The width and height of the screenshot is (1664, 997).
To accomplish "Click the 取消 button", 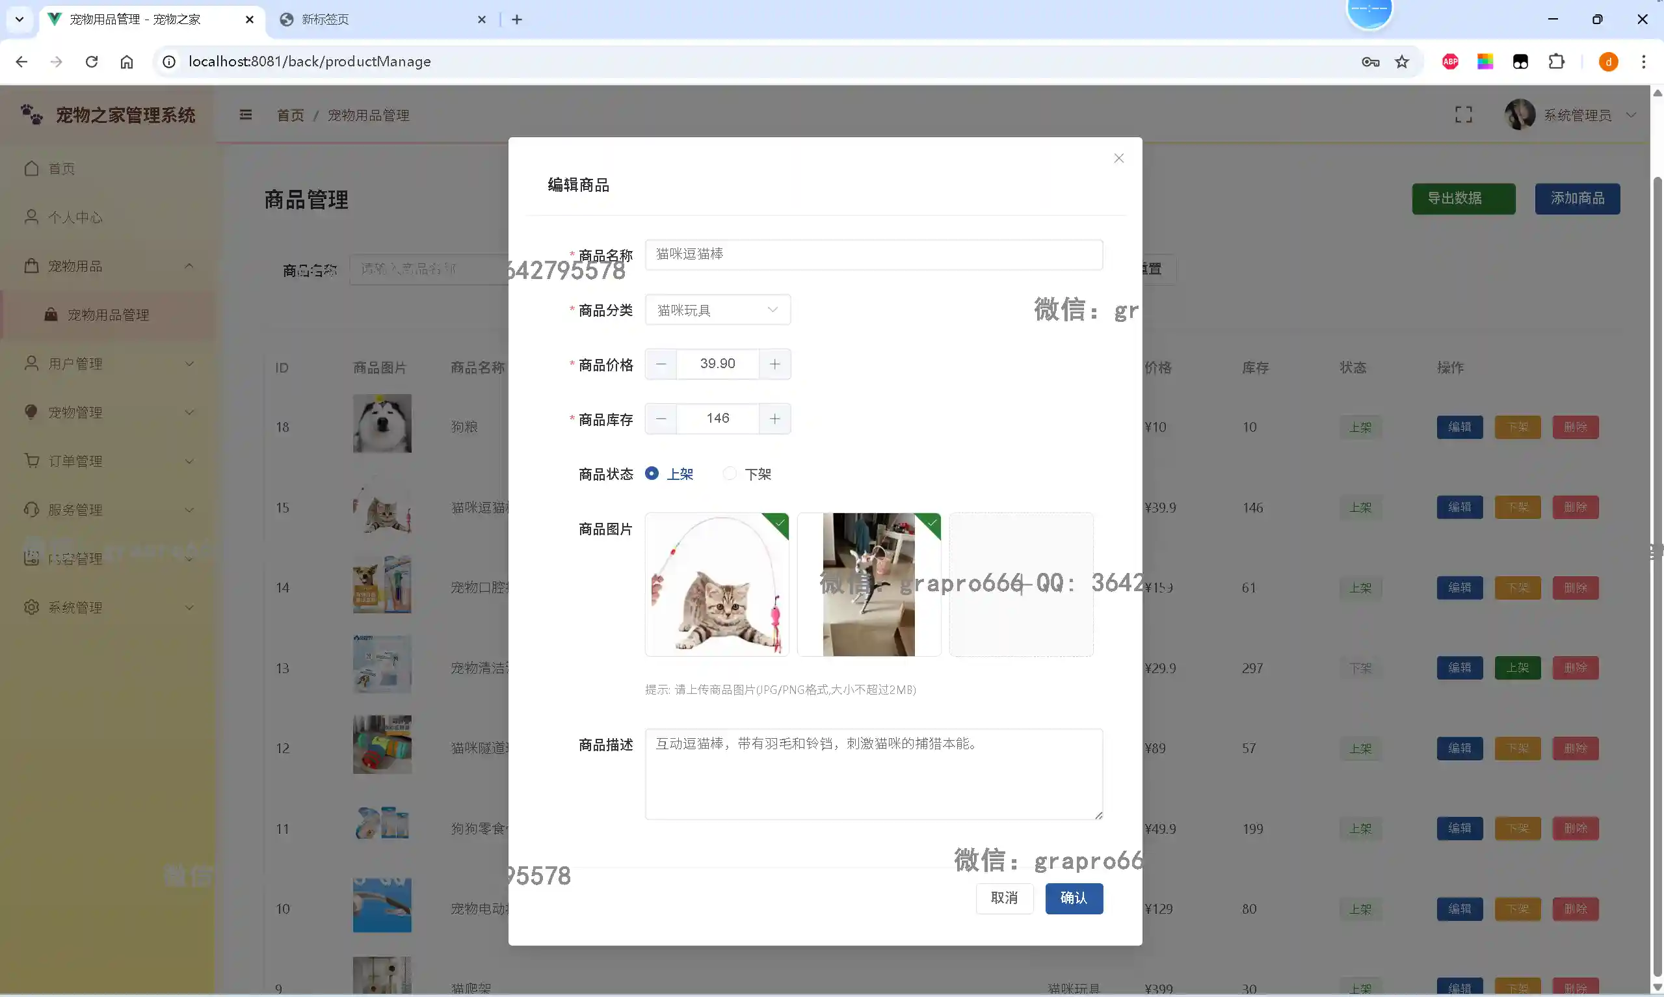I will click(x=1004, y=897).
